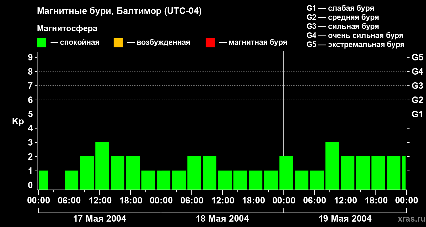Image resolution: width=426 pixels, height=227 pixels.
Task: Click the 00:00 Kp 2 bar starting 19 Мая
Action: click(286, 173)
